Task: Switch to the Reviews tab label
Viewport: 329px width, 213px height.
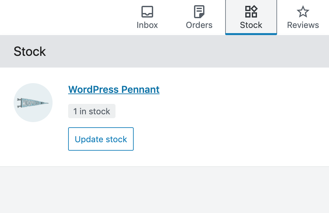Action: coord(303,25)
